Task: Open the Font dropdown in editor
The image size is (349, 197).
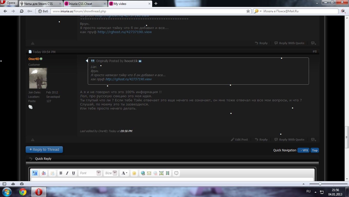Action: [x=90, y=173]
